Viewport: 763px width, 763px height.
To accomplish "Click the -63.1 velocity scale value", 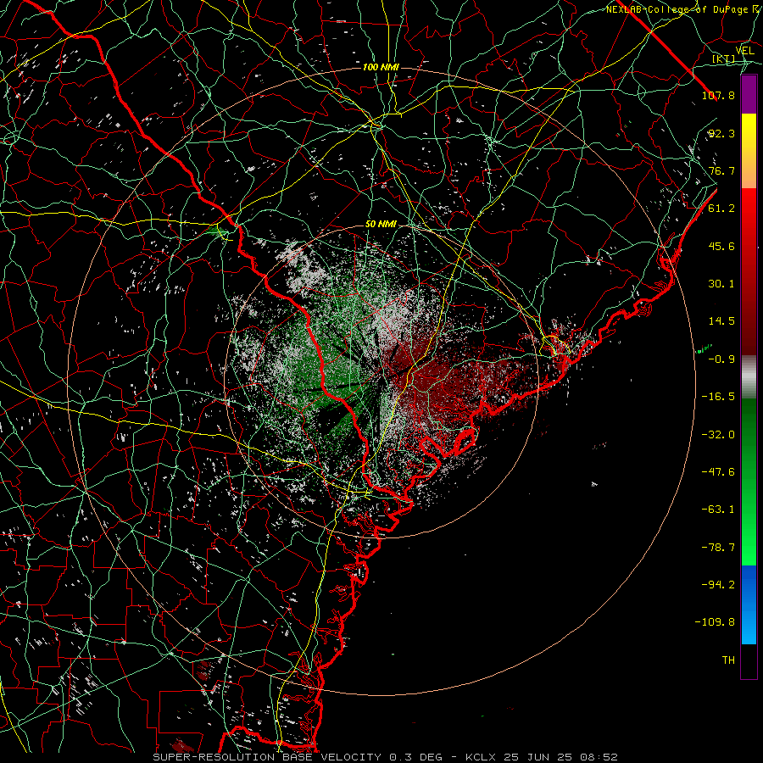I will tap(718, 510).
